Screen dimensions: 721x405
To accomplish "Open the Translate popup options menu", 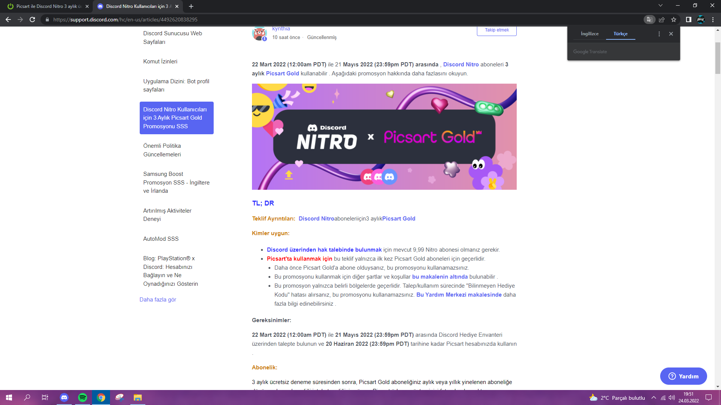I will click(659, 33).
